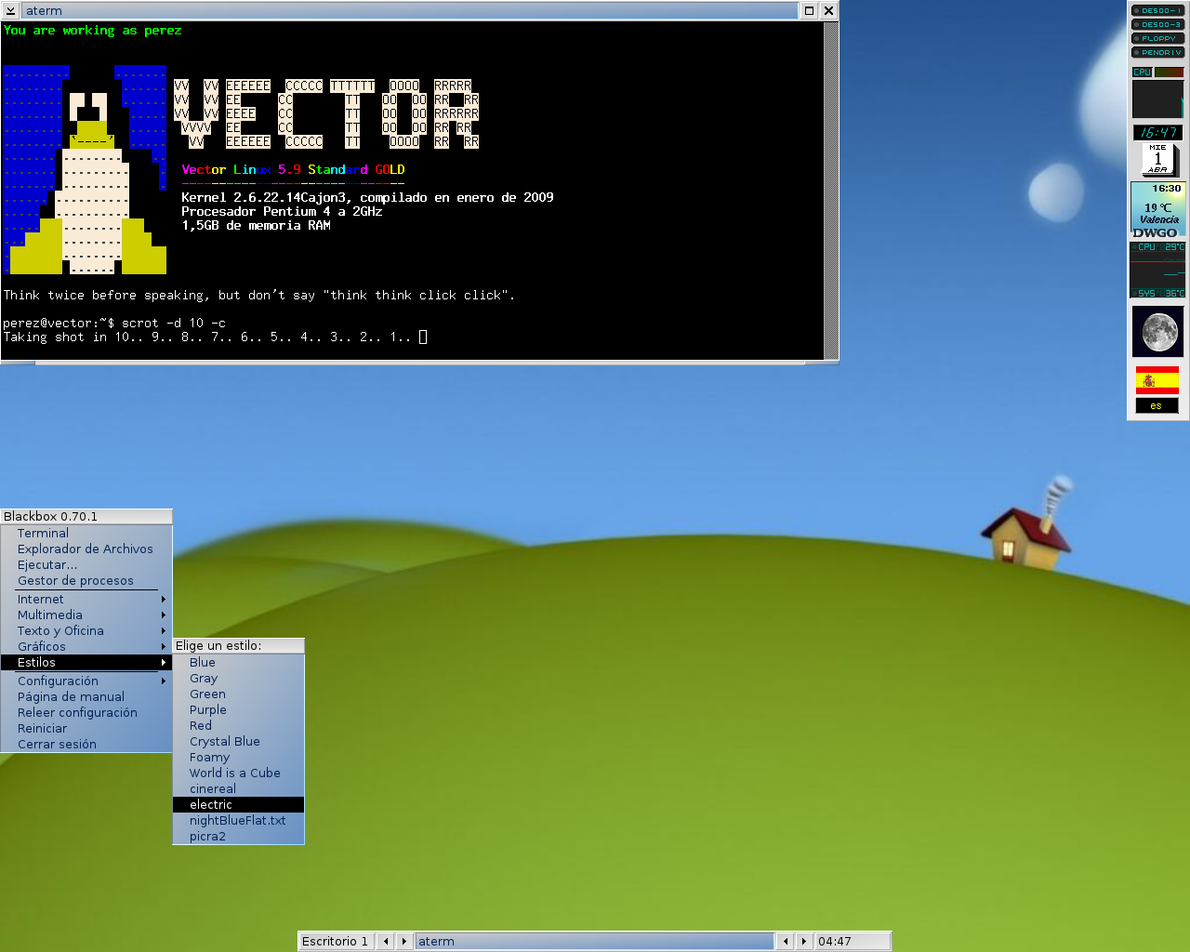
Task: Choose Releer configuración
Action: pos(86,713)
